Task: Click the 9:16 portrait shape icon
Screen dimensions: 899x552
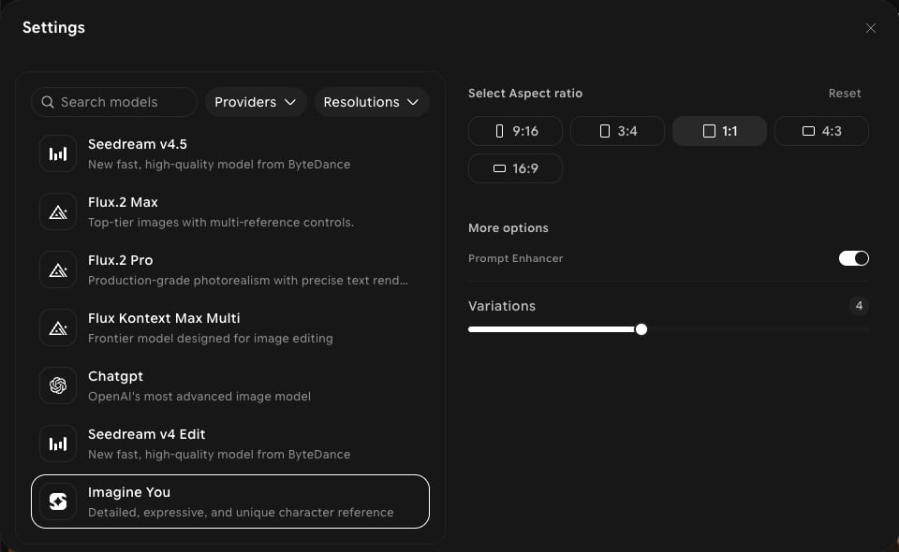Action: (x=499, y=131)
